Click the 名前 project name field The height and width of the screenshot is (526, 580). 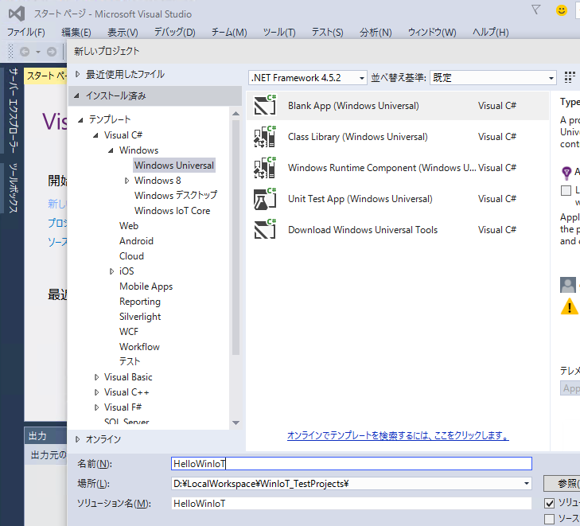pos(352,463)
